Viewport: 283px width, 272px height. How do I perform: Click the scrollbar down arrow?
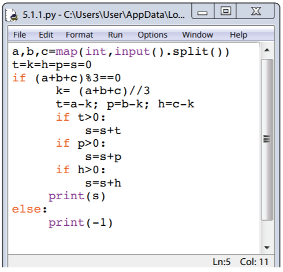pos(267,248)
